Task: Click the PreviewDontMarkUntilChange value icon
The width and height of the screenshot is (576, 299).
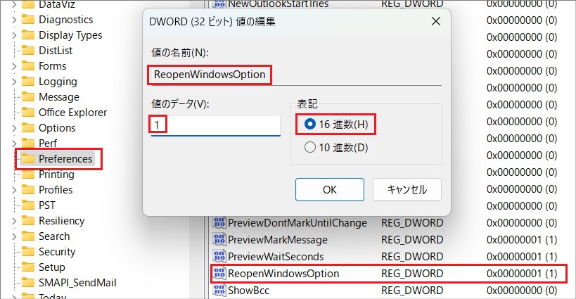Action: (219, 222)
